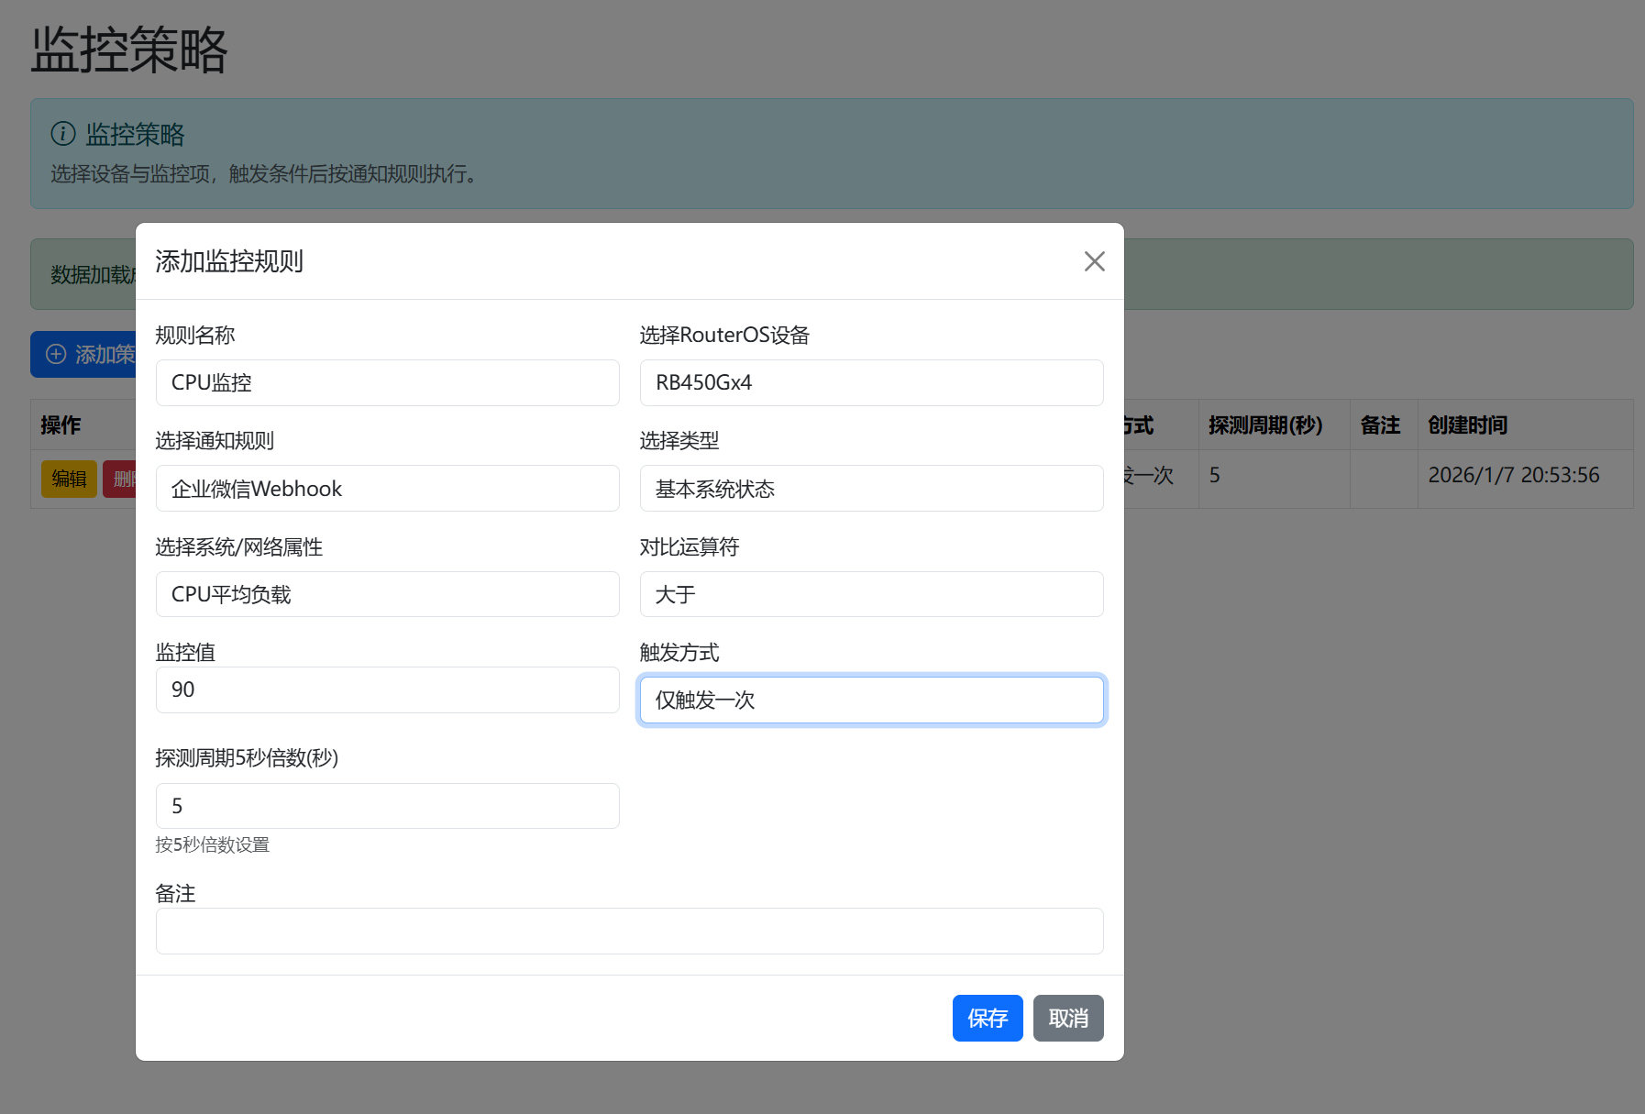Click the yellow 编辑 button in table
This screenshot has width=1645, height=1114.
pyautogui.click(x=69, y=479)
